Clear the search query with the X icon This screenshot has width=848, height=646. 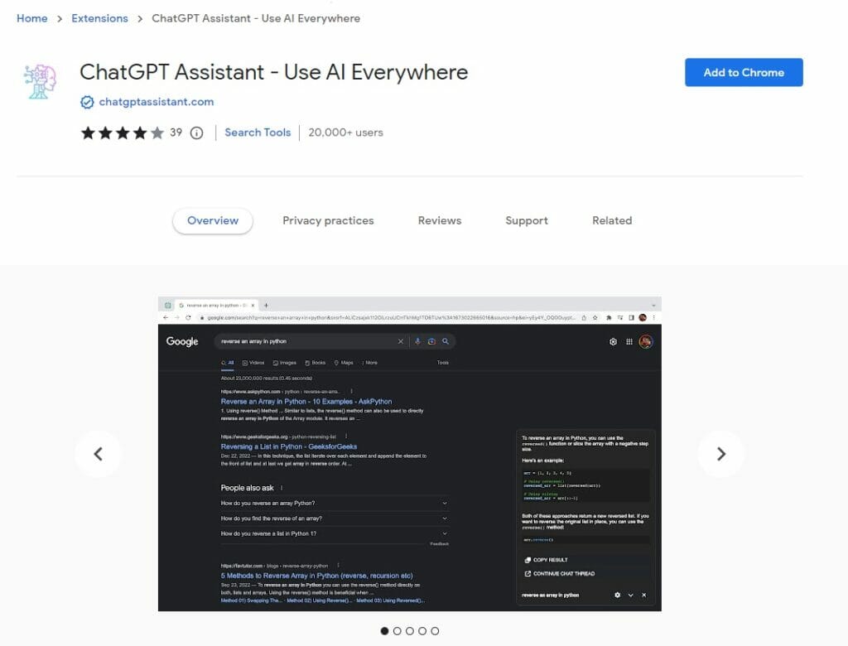401,341
